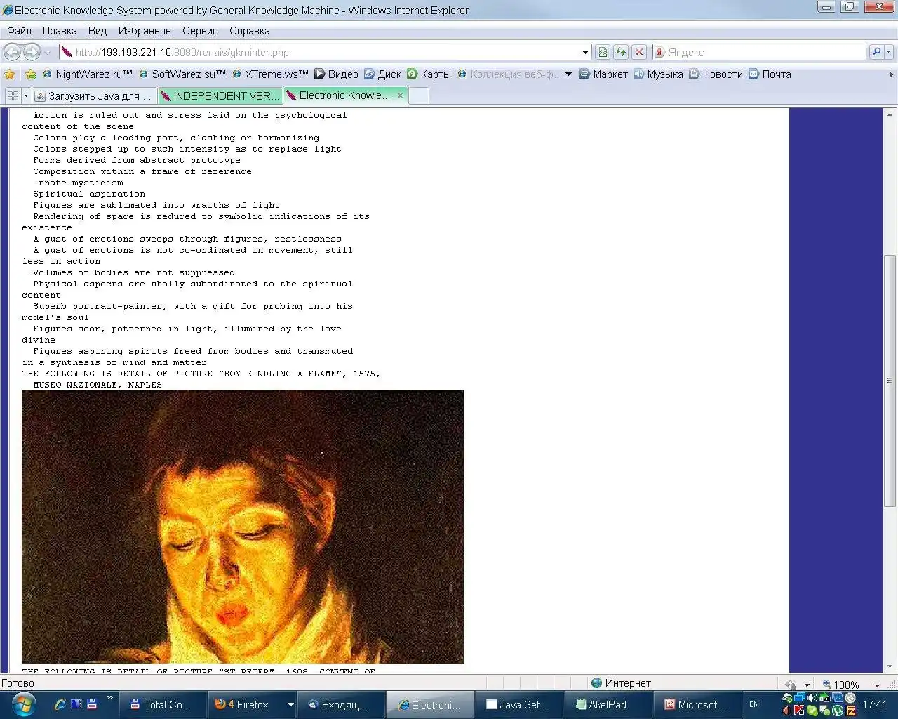898x719 pixels.
Task: Switch to the INDEPENDENT VER... tab
Action: point(220,95)
